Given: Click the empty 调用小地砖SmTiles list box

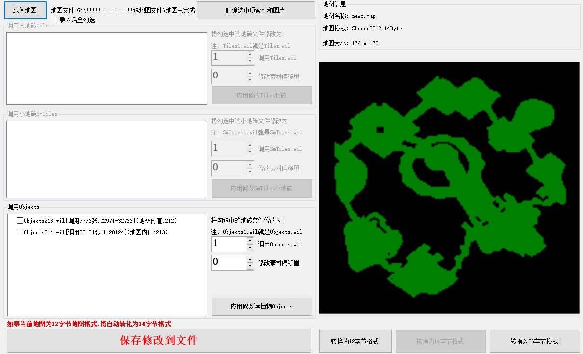Looking at the screenshot, I should pyautogui.click(x=107, y=159).
